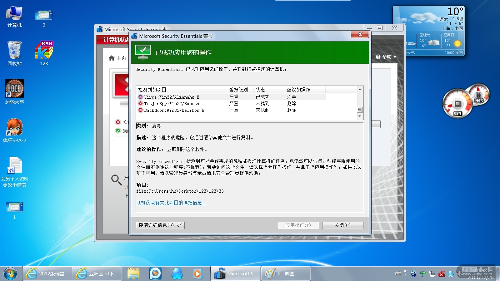Open the desktop image file named 1
Screen dimensions: 500x281
point(14,210)
